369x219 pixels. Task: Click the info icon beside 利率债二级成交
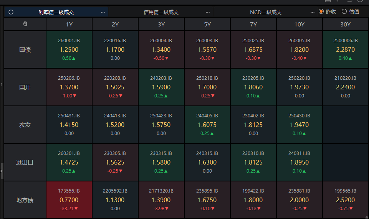pyautogui.click(x=11, y=12)
